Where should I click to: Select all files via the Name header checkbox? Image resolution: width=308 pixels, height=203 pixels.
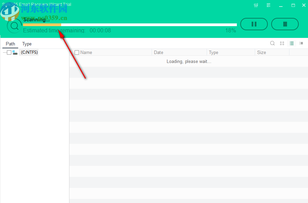click(x=77, y=52)
